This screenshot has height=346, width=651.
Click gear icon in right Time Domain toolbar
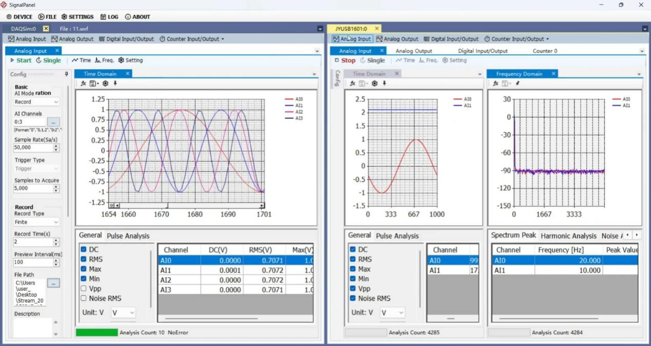pos(374,83)
